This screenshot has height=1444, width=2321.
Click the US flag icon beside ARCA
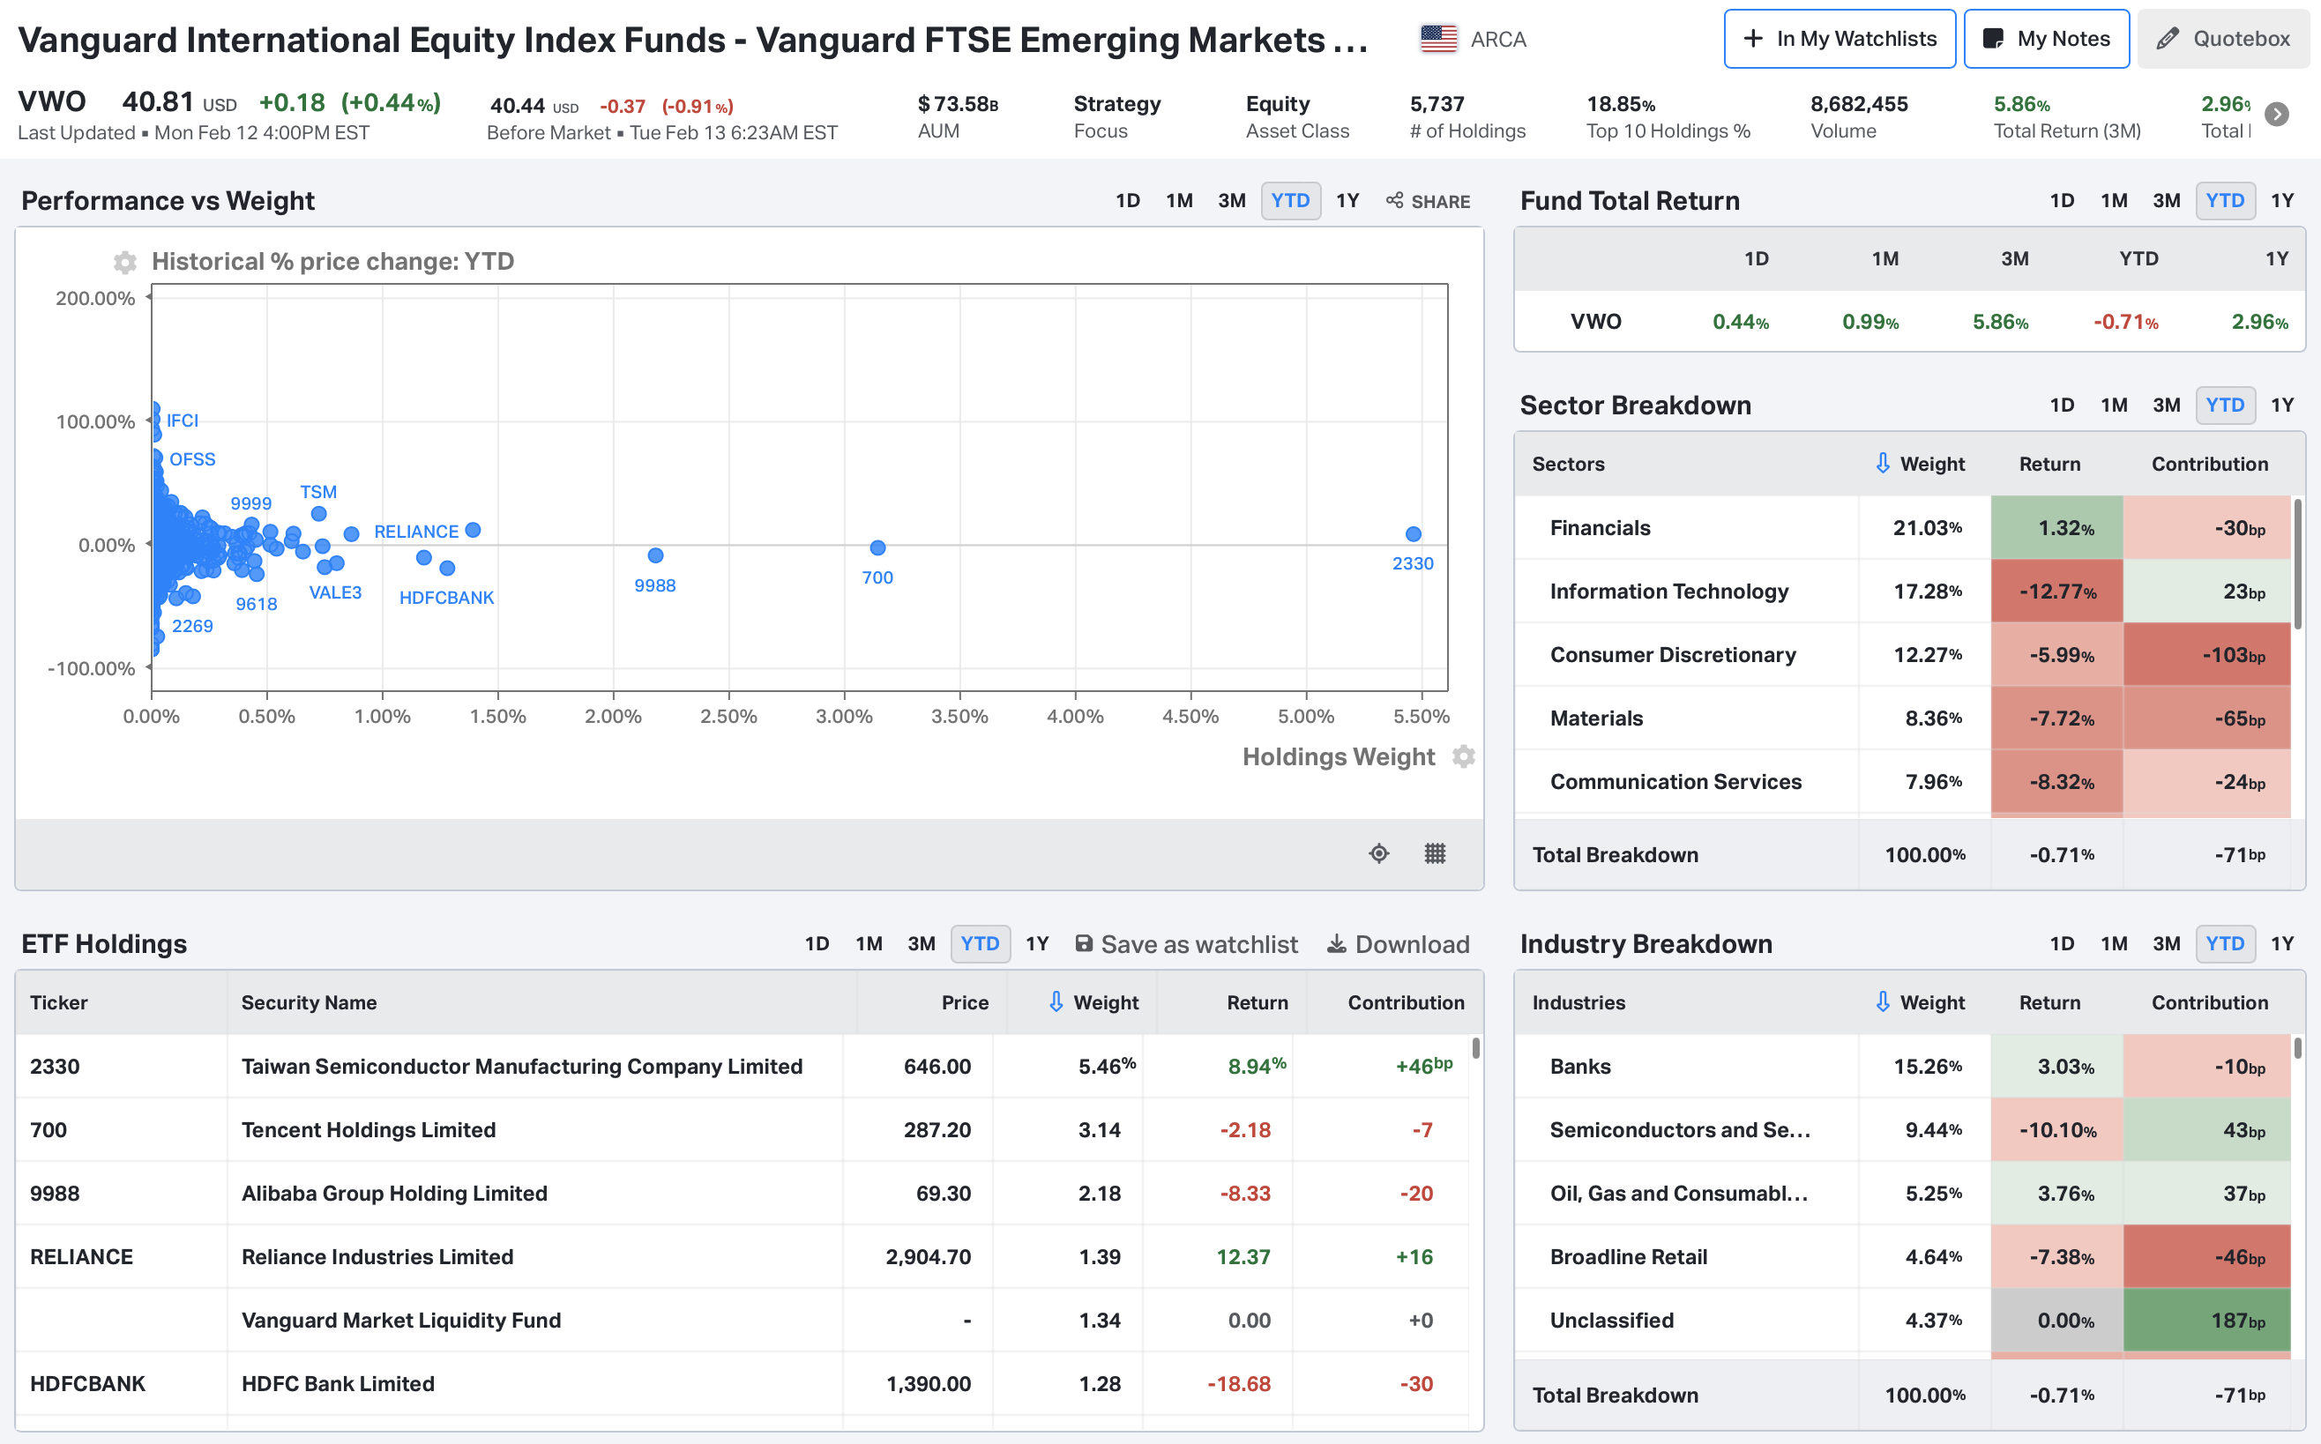pyautogui.click(x=1437, y=39)
